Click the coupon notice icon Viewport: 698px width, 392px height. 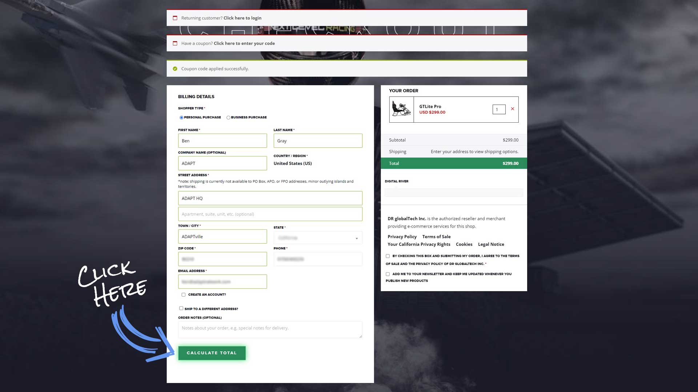tap(175, 43)
